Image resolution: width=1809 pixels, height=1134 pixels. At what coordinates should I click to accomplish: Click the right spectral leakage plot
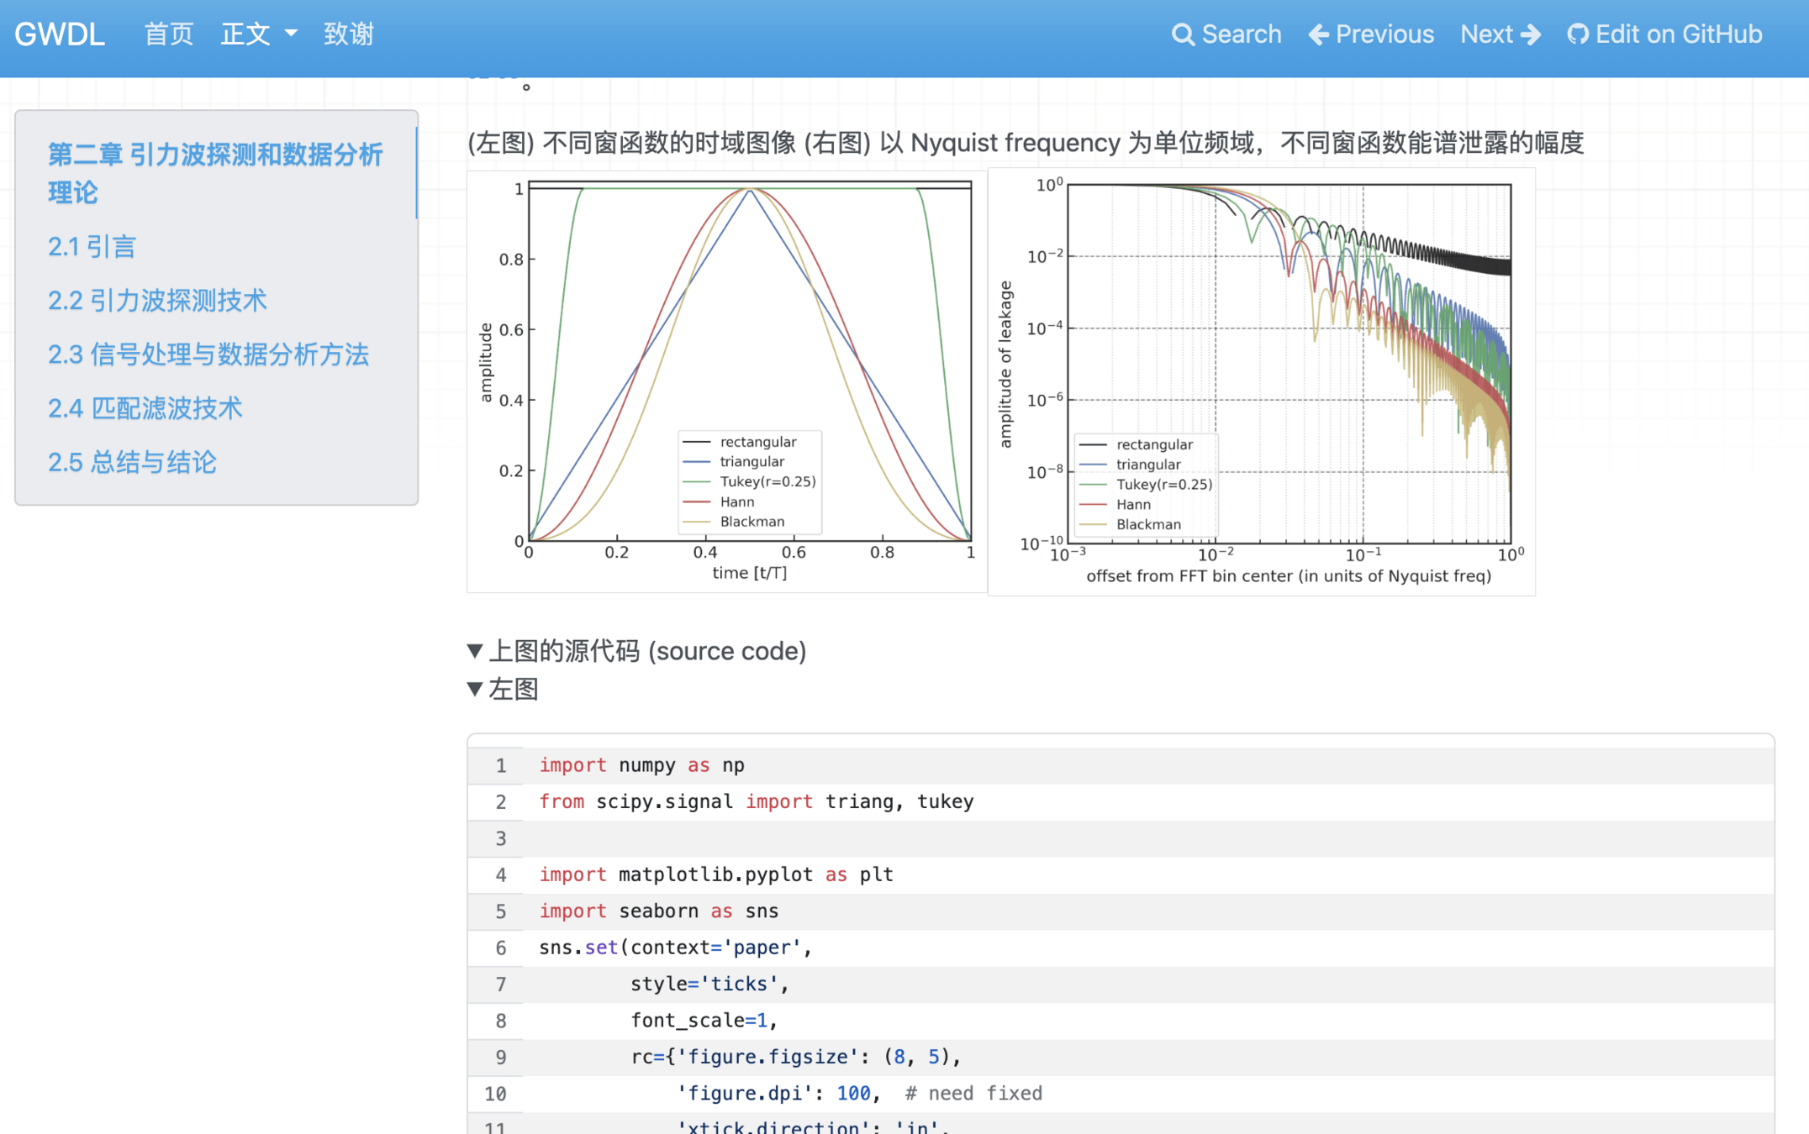[x=1261, y=382]
